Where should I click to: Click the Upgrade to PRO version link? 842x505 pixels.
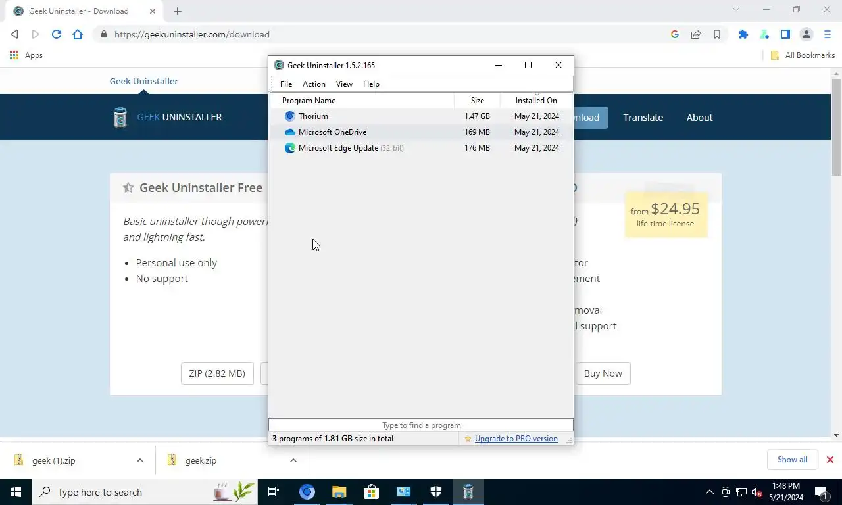click(516, 439)
